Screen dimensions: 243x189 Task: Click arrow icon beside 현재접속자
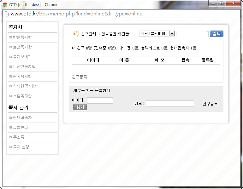pyautogui.click(x=10, y=117)
